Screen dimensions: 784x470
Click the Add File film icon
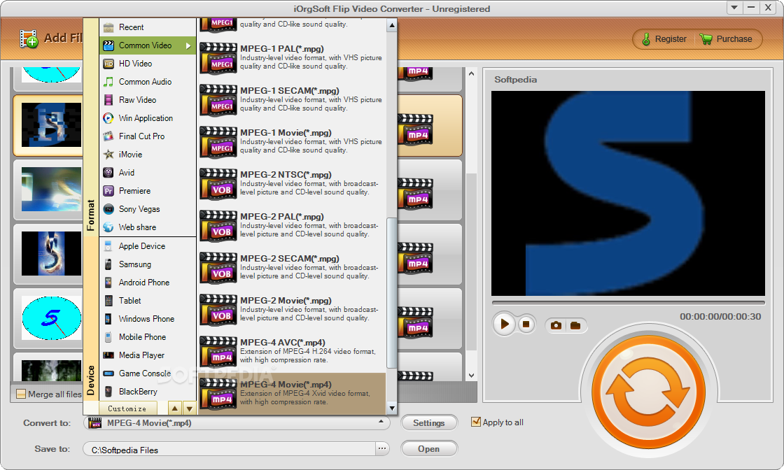click(29, 38)
